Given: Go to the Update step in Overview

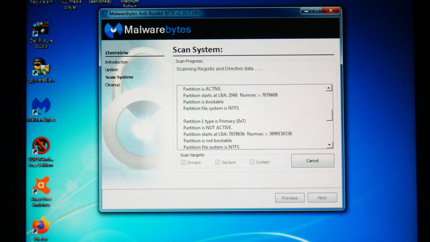Looking at the screenshot, I should (112, 70).
